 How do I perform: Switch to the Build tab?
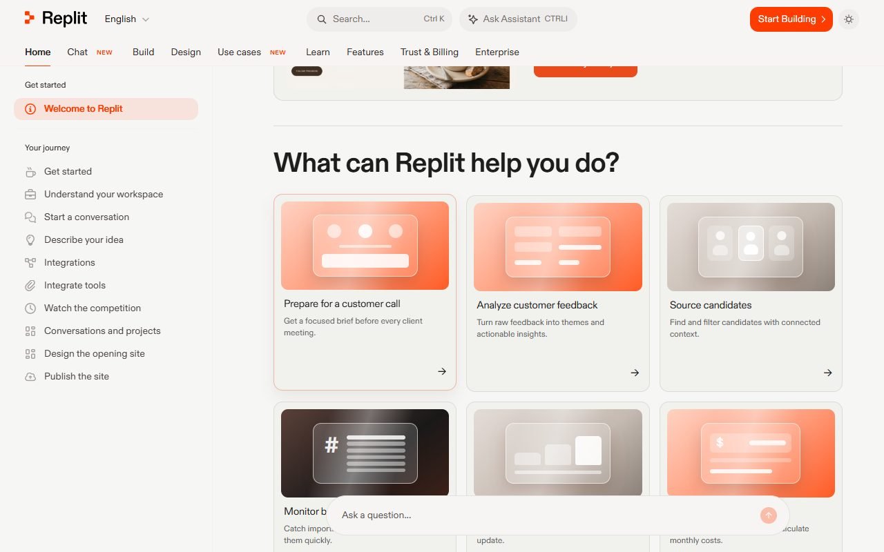pyautogui.click(x=143, y=52)
